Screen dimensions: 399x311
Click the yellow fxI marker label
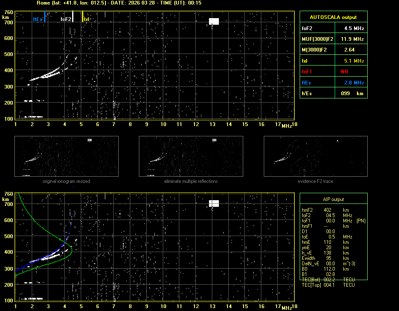[x=87, y=19]
